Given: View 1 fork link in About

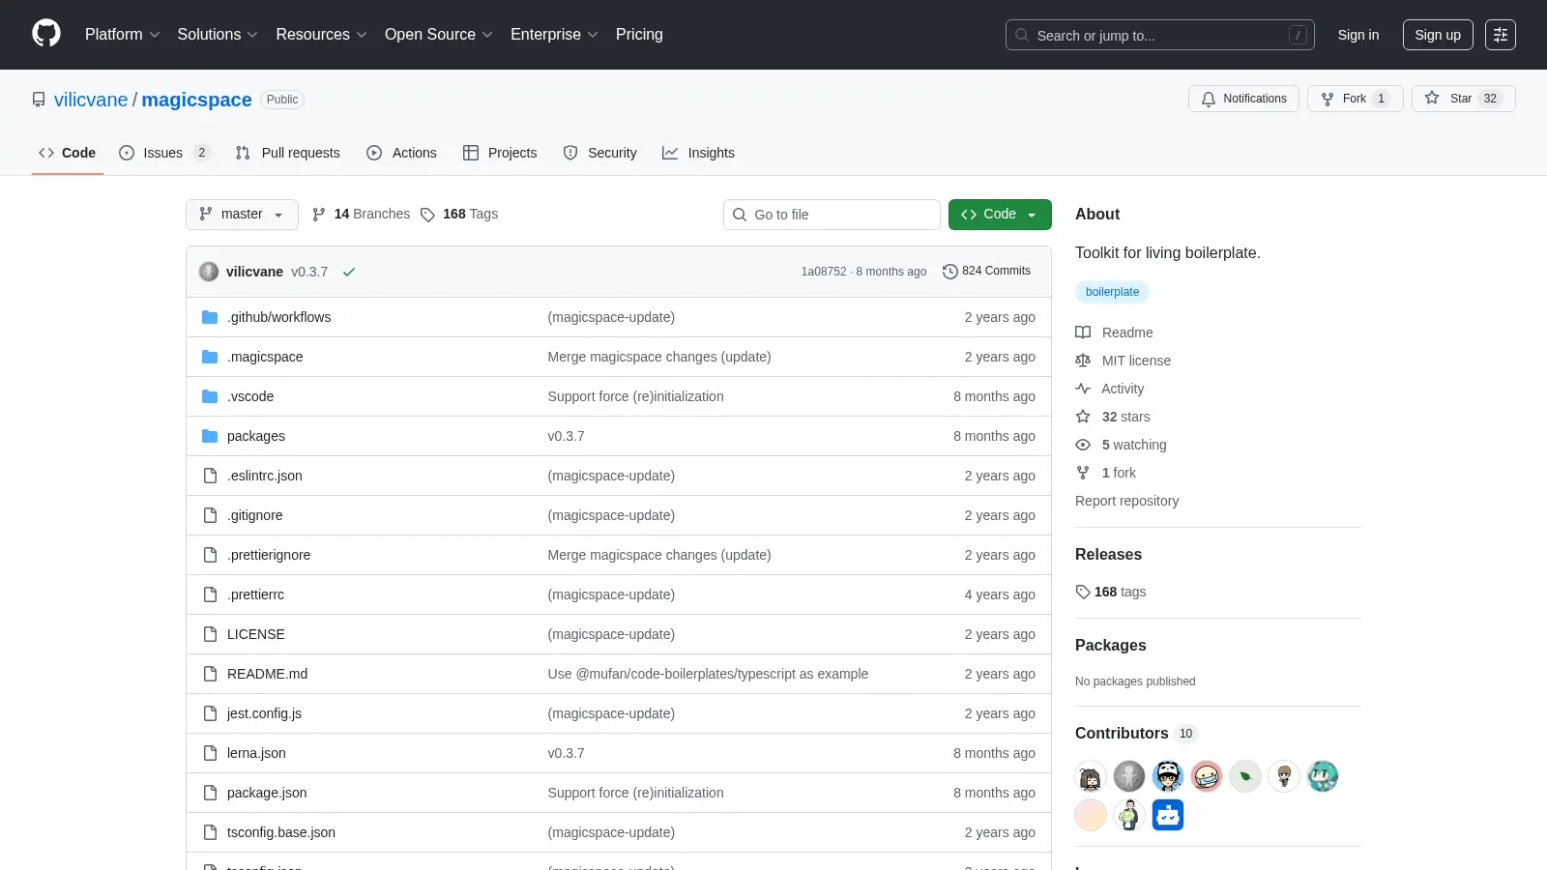Looking at the screenshot, I should click(1106, 473).
